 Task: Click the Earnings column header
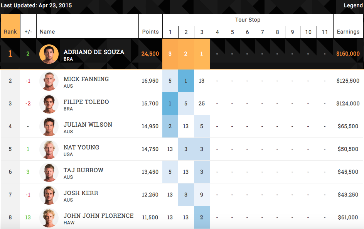pos(348,32)
